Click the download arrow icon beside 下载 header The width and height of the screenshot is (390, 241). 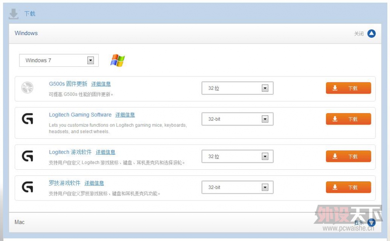[13, 14]
